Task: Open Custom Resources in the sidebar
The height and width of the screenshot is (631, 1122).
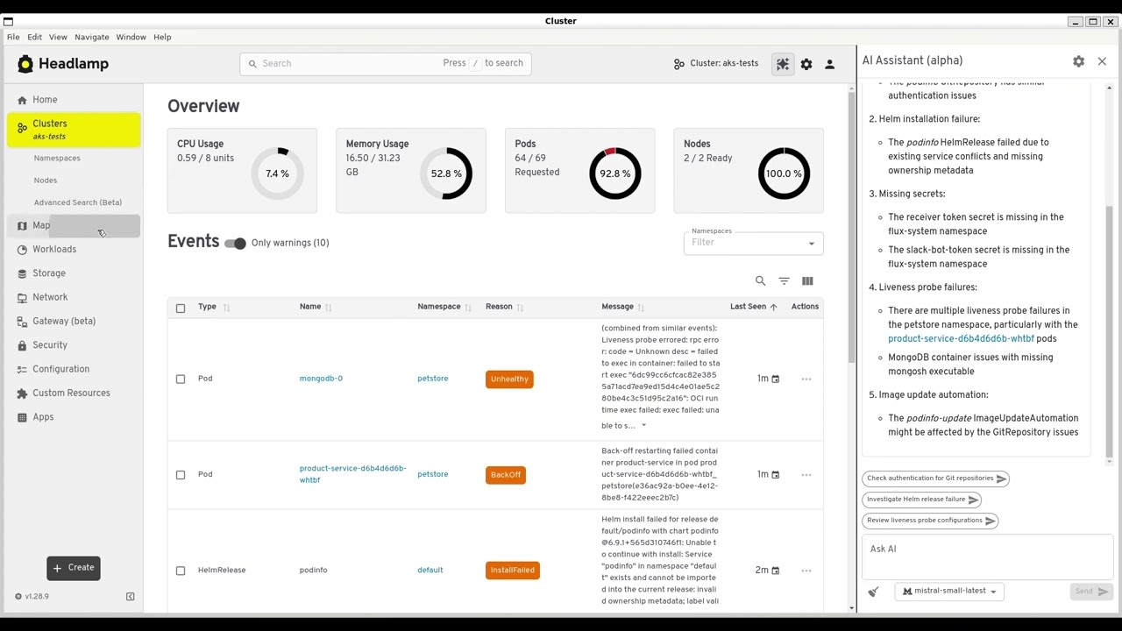Action: pos(74,393)
